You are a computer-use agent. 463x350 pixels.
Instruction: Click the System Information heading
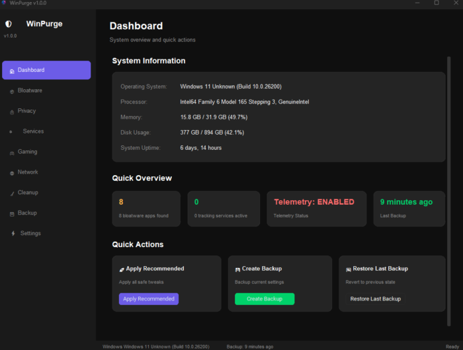(149, 61)
